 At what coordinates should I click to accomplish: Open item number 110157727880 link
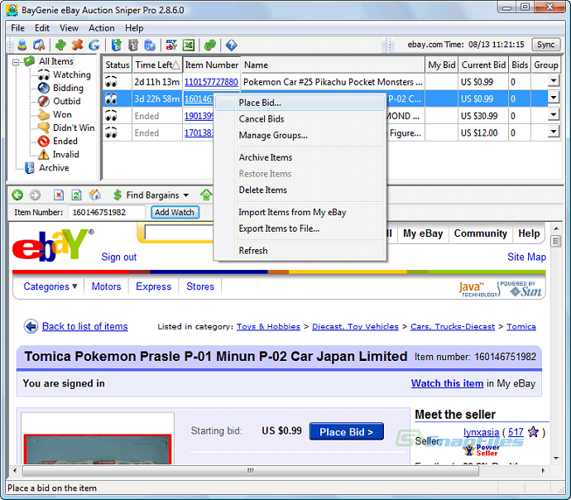(x=211, y=82)
